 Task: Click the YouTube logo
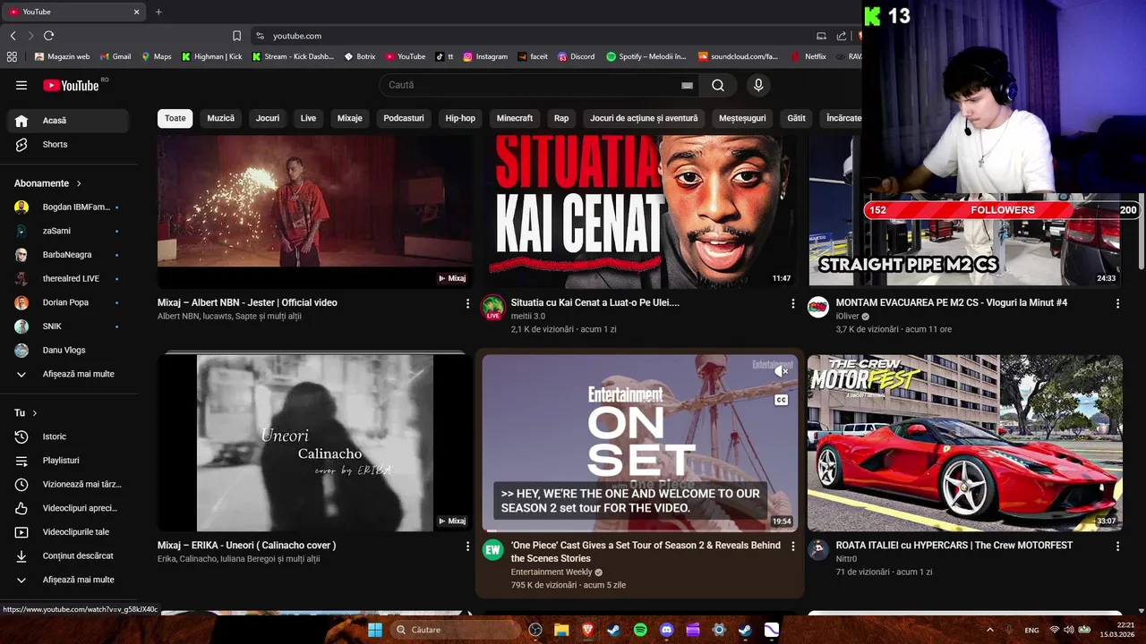[71, 85]
